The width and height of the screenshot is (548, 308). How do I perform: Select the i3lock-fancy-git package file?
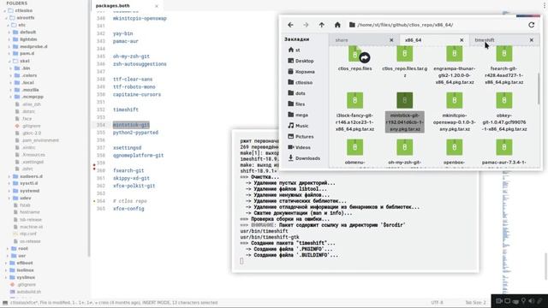pos(354,112)
